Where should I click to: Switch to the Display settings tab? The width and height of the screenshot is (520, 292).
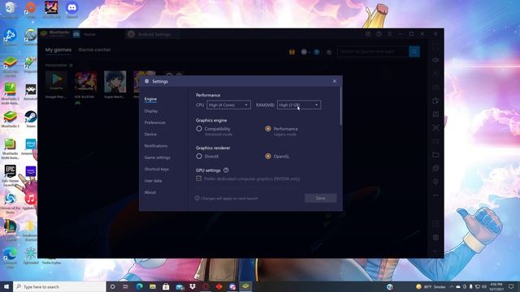(151, 111)
